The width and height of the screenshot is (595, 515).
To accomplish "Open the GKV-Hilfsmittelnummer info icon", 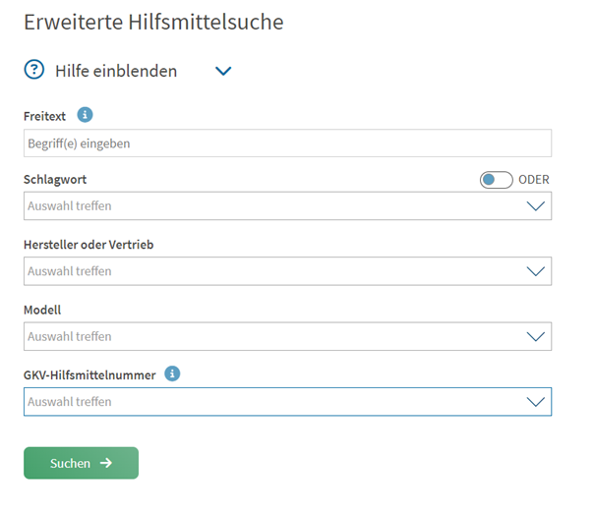I will click(172, 373).
